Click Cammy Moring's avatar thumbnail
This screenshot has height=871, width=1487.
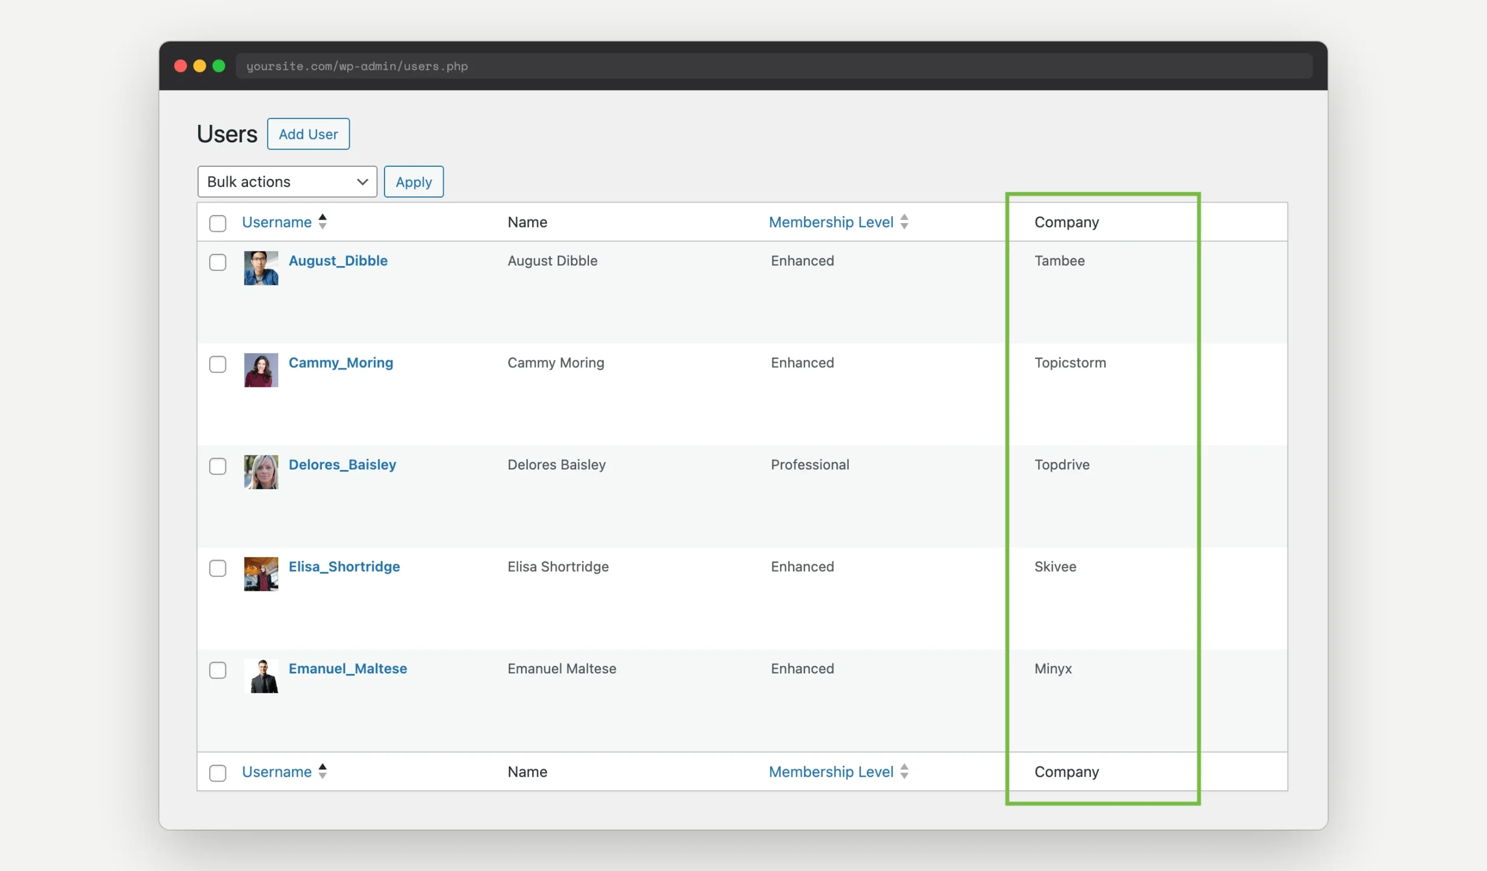pos(260,370)
